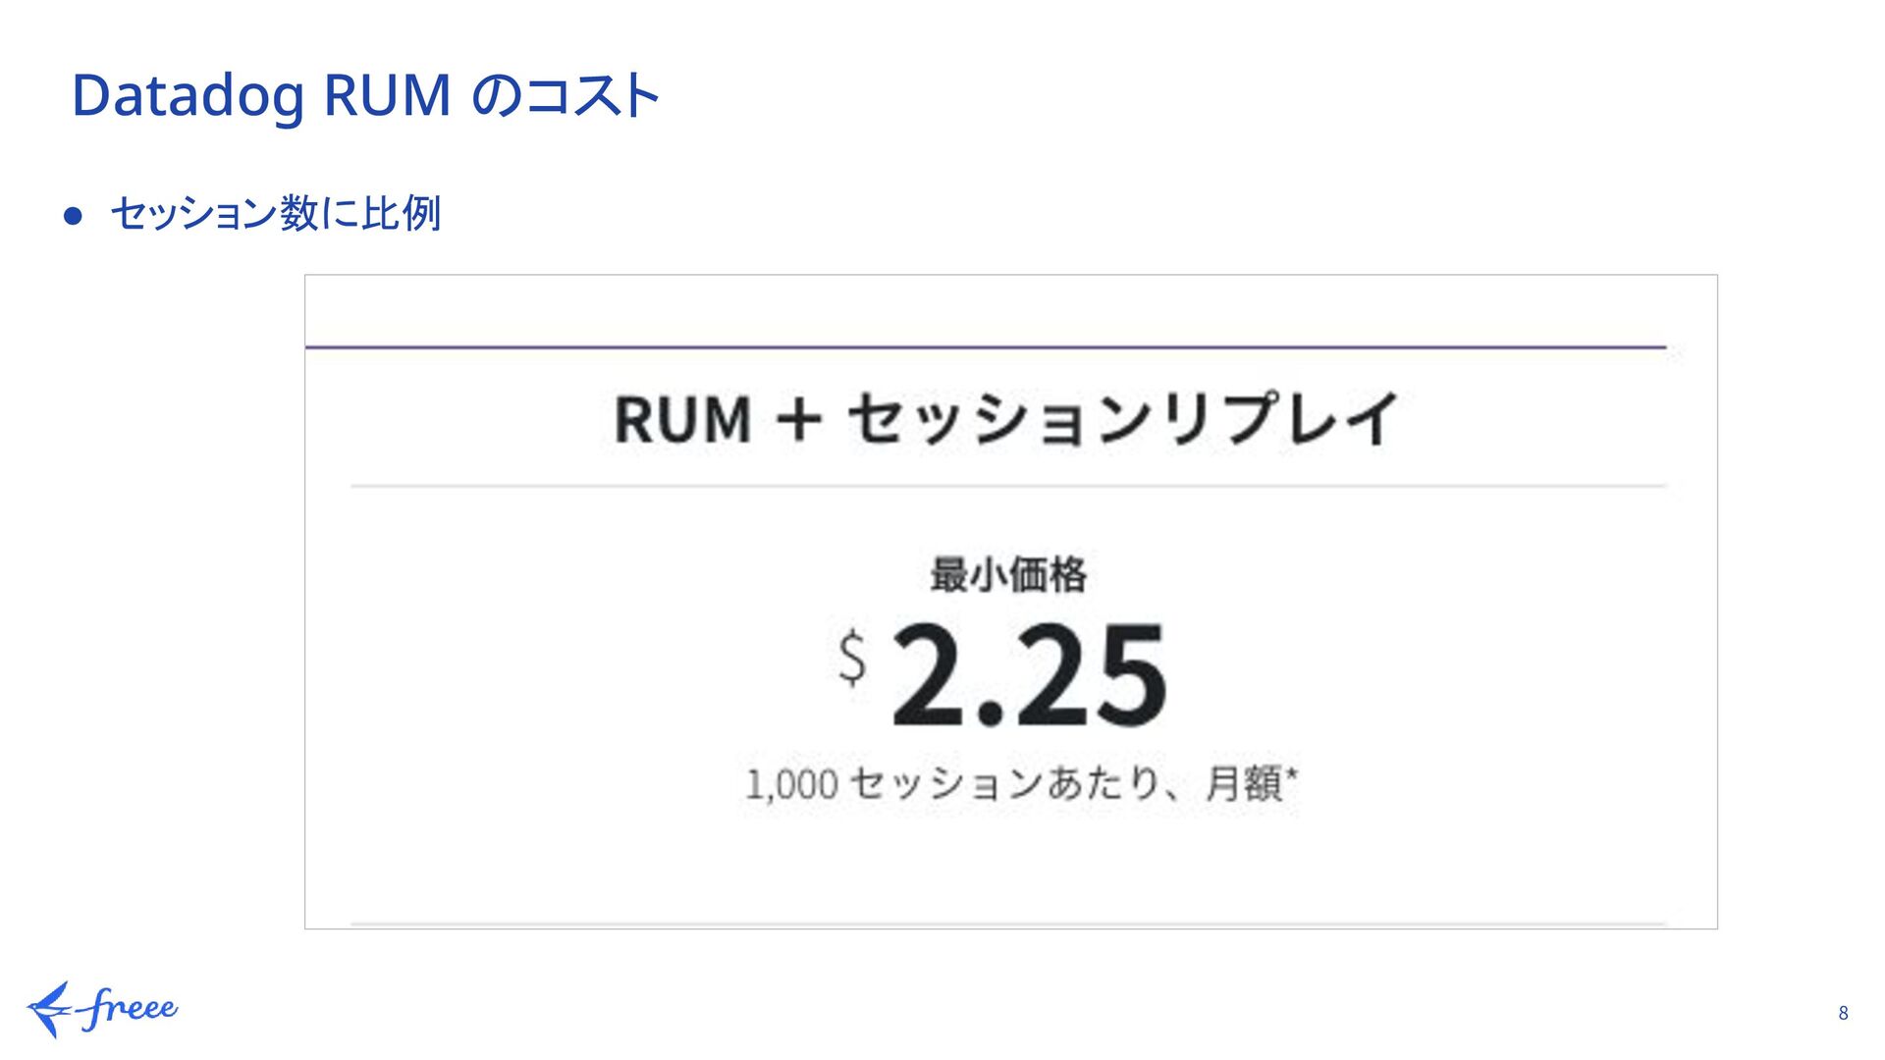This screenshot has width=1885, height=1060.
Task: Click the freee wordmark text in footer
Action: tap(130, 1007)
